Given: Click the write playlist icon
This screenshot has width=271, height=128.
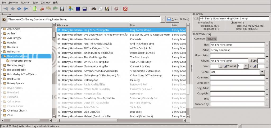Looking at the screenshot, I should point(107,9).
